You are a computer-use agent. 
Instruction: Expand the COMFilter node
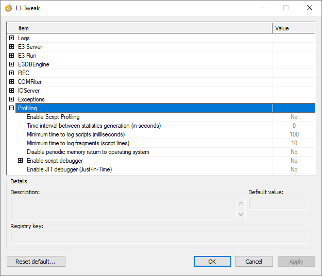[x=12, y=82]
